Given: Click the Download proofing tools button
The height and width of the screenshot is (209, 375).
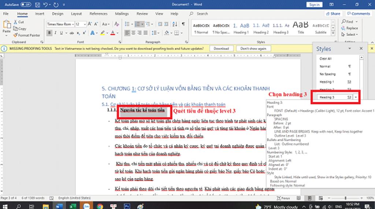Looking at the screenshot, I should (x=221, y=48).
